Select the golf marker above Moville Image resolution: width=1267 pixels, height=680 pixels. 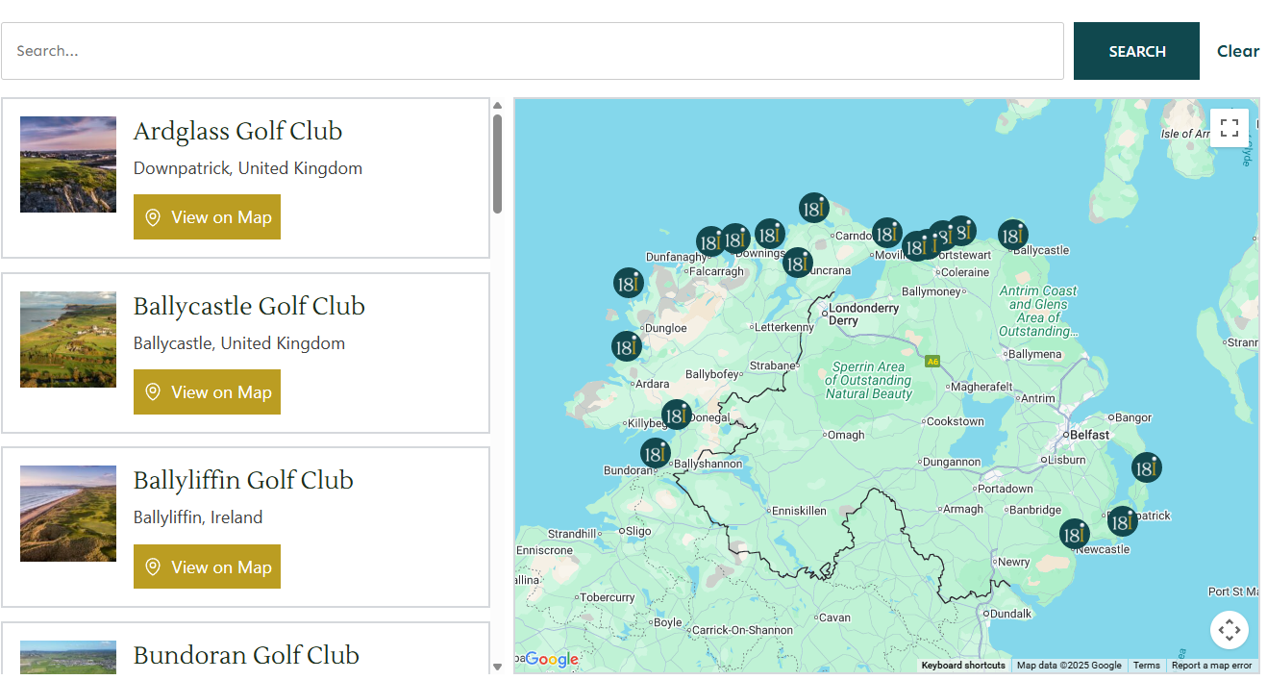pos(887,233)
